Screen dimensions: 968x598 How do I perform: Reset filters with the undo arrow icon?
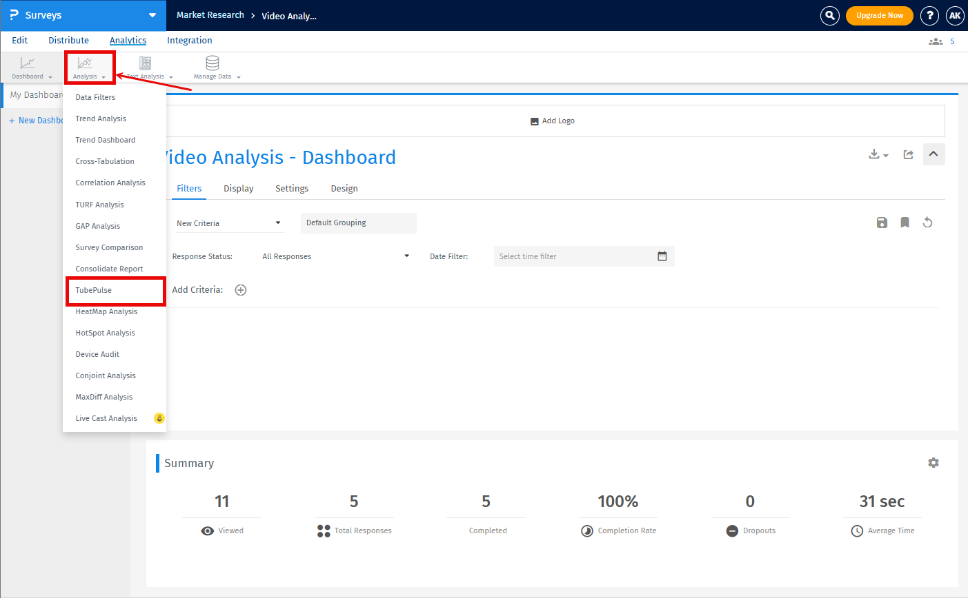(x=927, y=223)
